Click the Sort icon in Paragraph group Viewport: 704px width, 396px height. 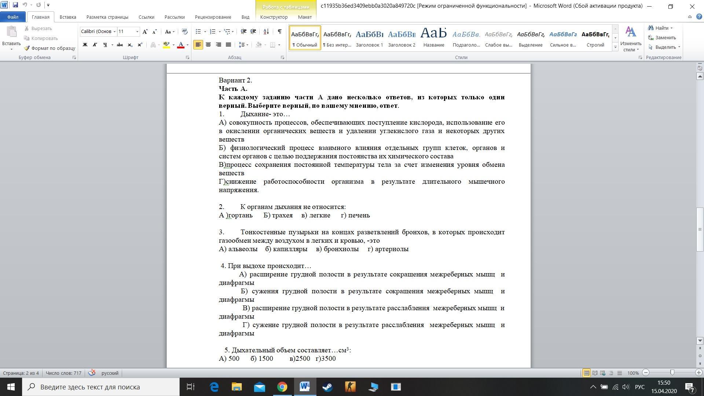click(x=266, y=32)
